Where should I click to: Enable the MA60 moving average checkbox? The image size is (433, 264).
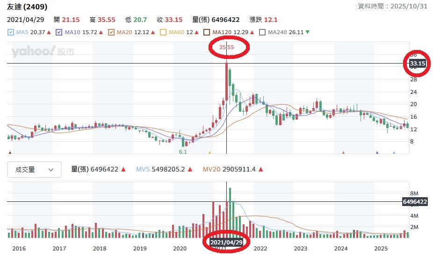tap(163, 32)
